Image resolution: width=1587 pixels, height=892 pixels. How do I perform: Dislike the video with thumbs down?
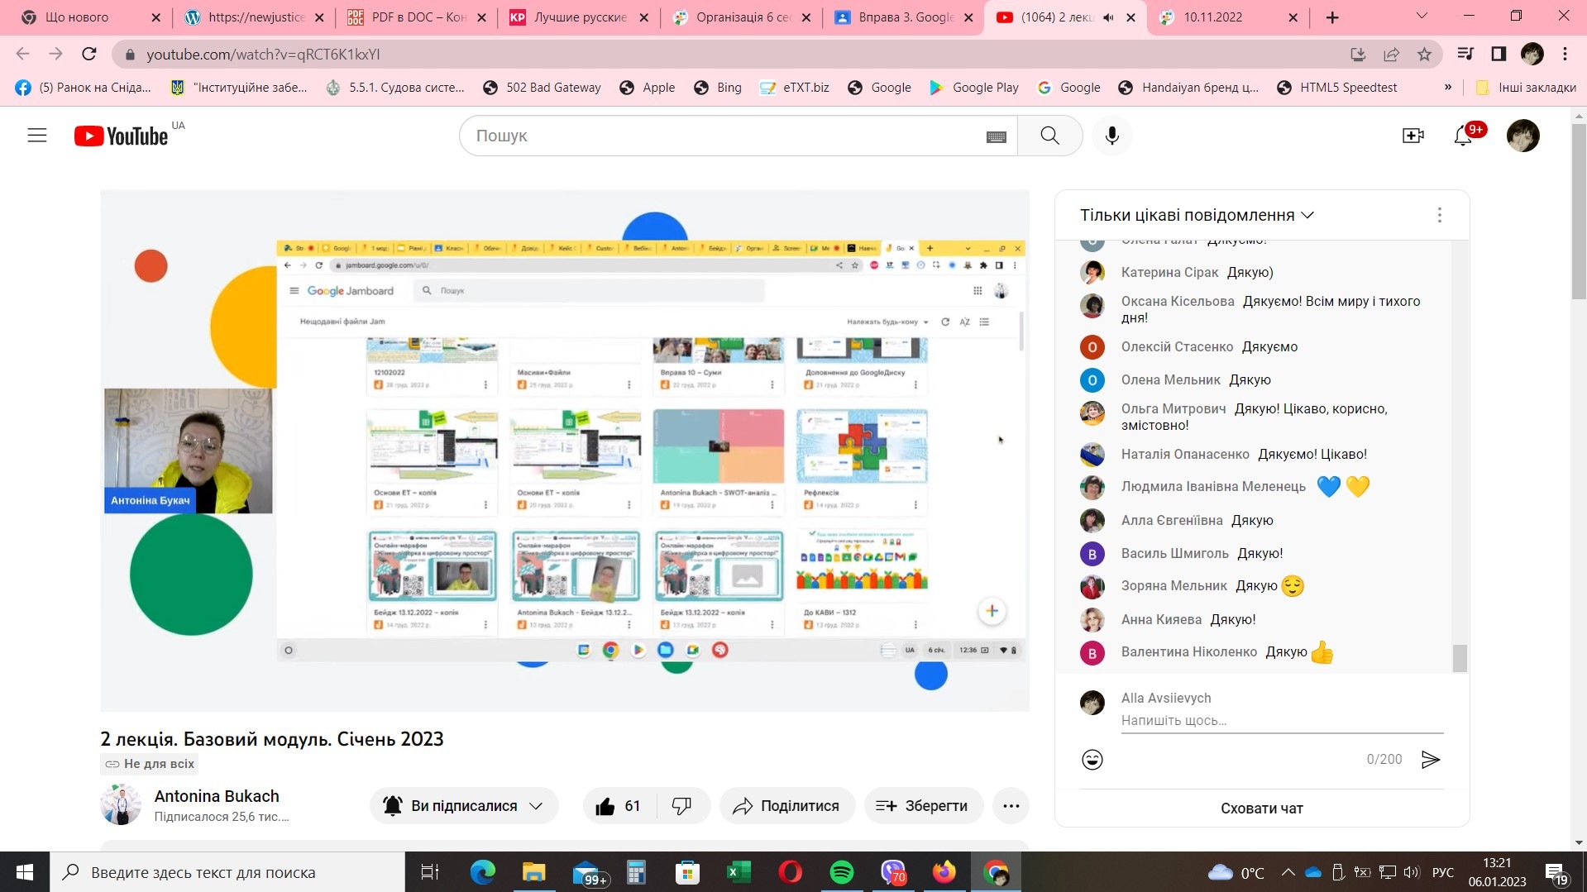point(681,806)
